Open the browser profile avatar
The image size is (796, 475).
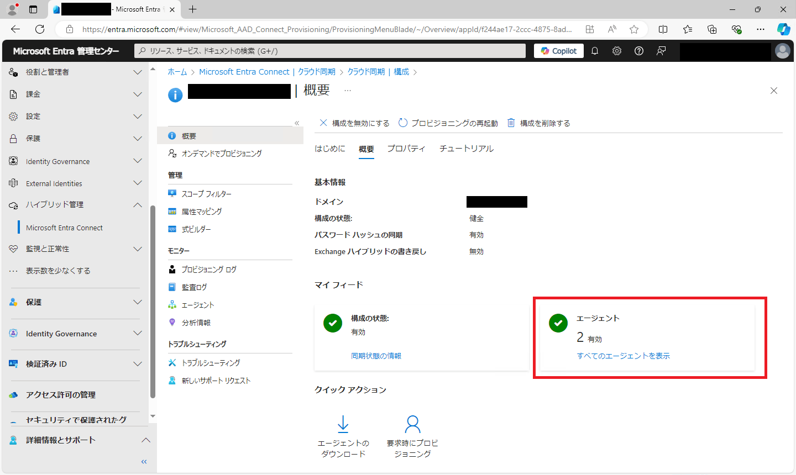pyautogui.click(x=12, y=9)
